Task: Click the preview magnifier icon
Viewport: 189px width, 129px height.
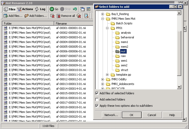Action: click(86, 16)
